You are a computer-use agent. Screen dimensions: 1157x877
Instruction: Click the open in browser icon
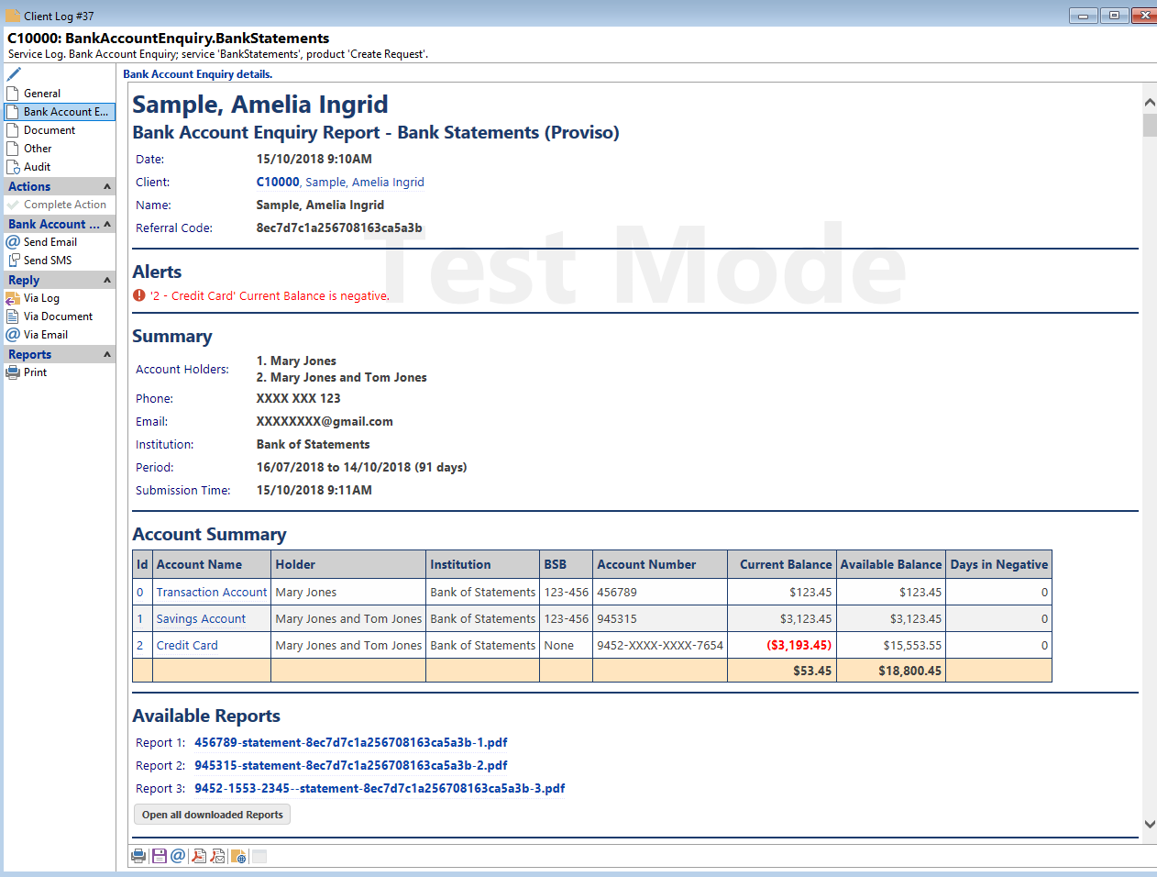[x=238, y=856]
